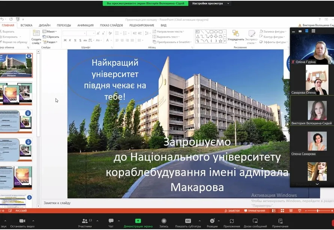This screenshot has width=334, height=230.
Task: Click the Arrange (Упорядочить) icon in ribbon
Action: [x=236, y=35]
